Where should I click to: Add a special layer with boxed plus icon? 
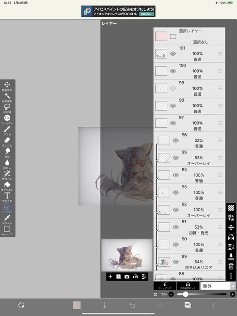[118, 276]
